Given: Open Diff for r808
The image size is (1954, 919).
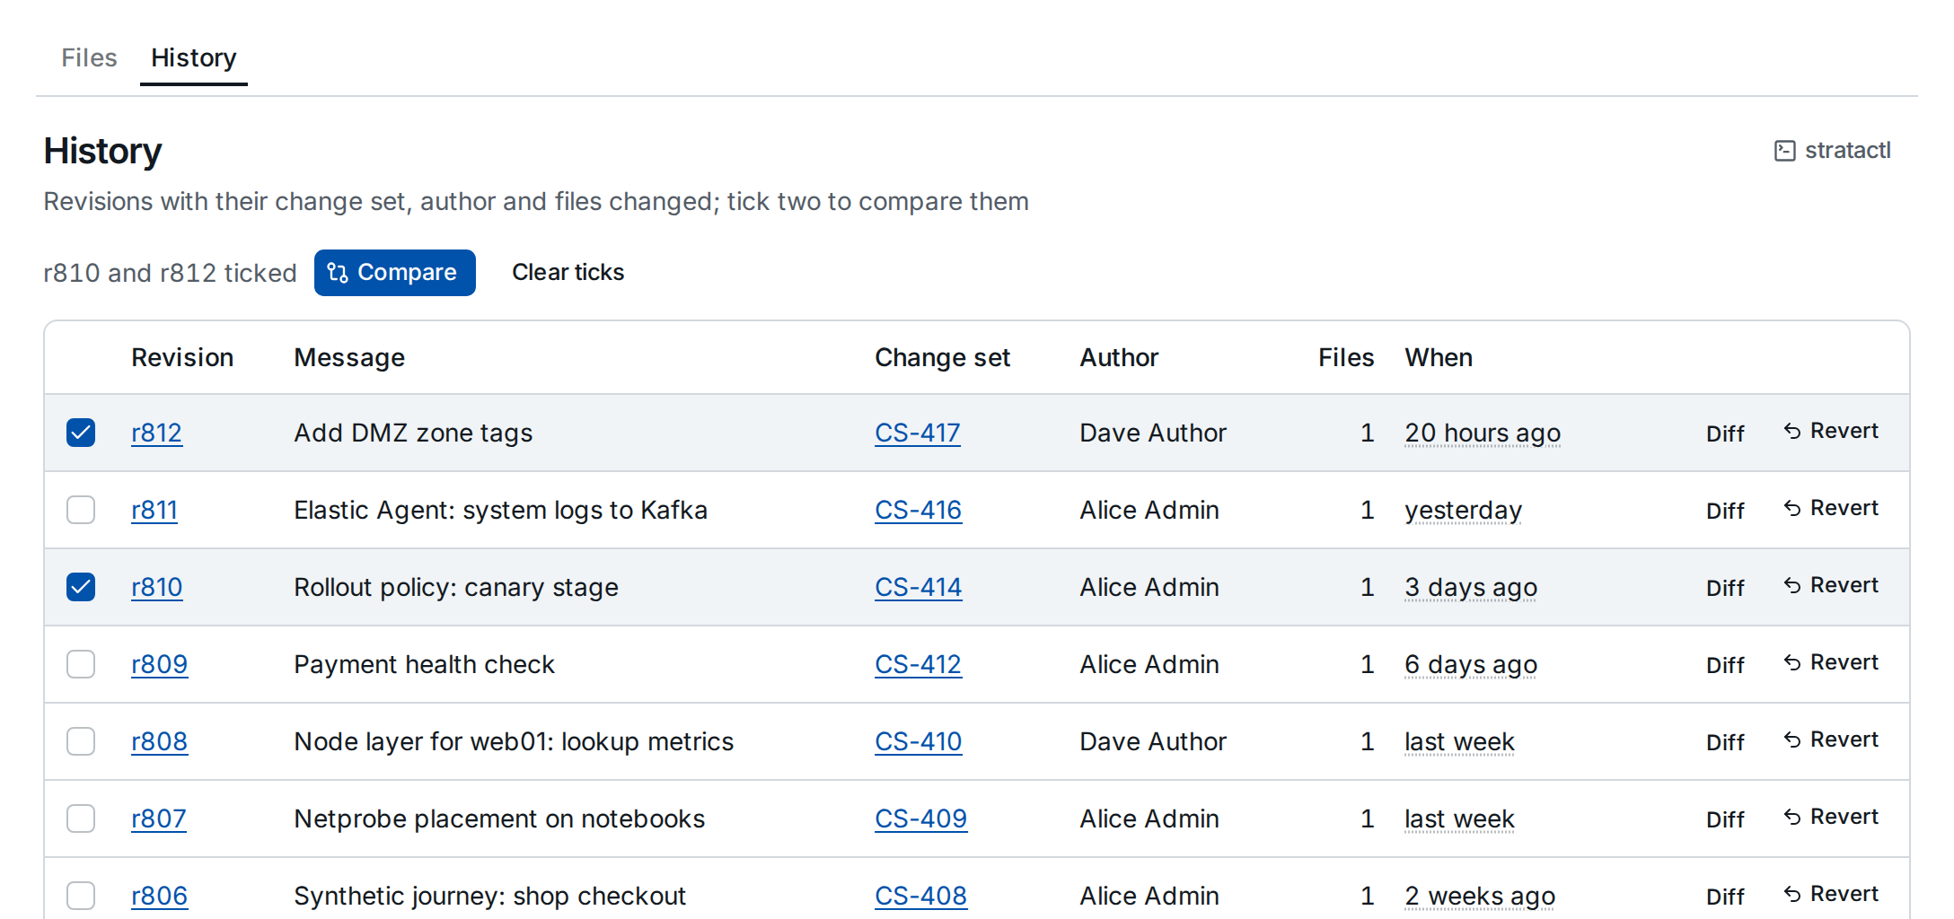Looking at the screenshot, I should (x=1725, y=742).
